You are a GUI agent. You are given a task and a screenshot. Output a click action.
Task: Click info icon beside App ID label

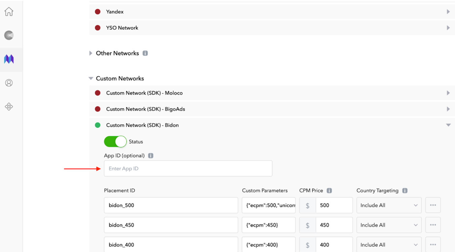pyautogui.click(x=151, y=156)
